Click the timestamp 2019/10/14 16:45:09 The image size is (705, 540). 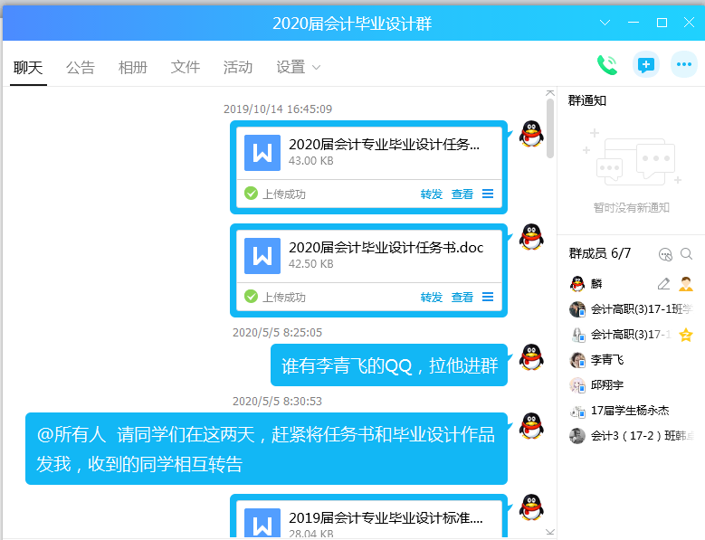[x=278, y=109]
